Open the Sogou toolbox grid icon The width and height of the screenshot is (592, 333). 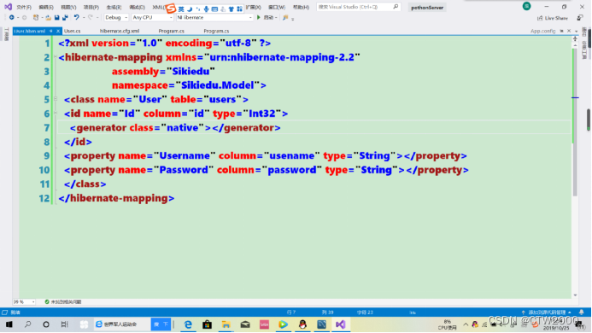tap(239, 9)
